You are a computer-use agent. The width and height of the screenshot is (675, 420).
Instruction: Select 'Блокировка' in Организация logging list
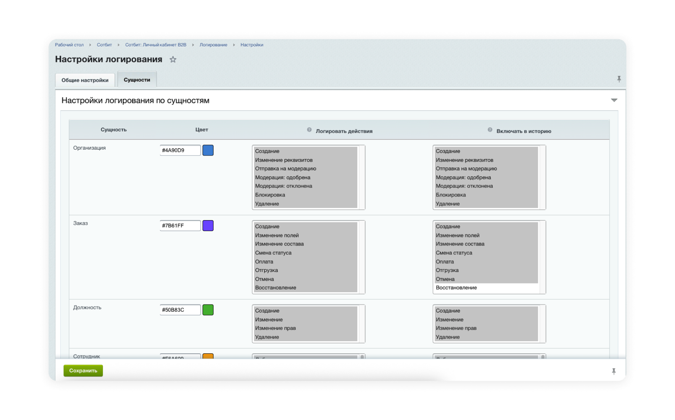(305, 195)
